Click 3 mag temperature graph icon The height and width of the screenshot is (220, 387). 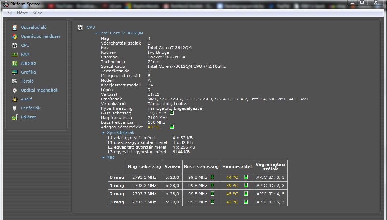(x=246, y=202)
